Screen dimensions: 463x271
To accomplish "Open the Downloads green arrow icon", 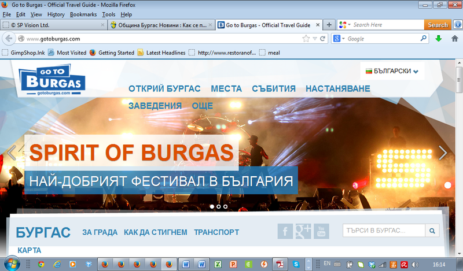I will tap(439, 39).
